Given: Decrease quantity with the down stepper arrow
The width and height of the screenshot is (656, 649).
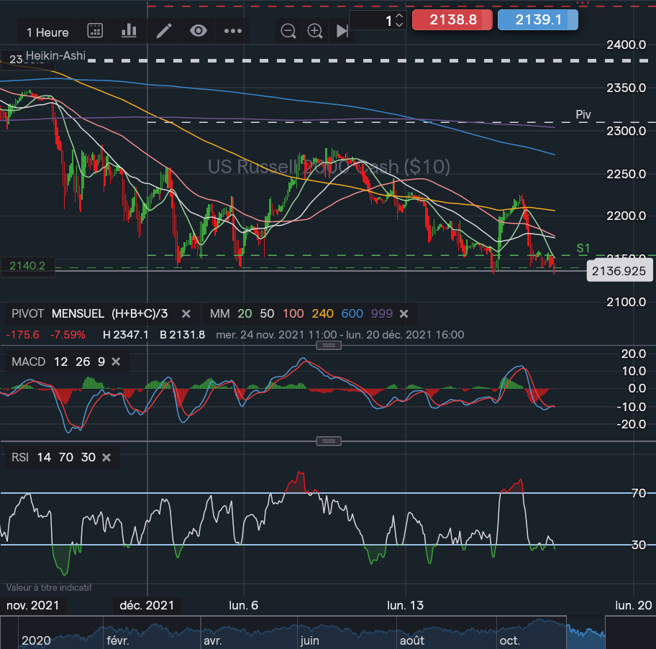Looking at the screenshot, I should point(399,24).
